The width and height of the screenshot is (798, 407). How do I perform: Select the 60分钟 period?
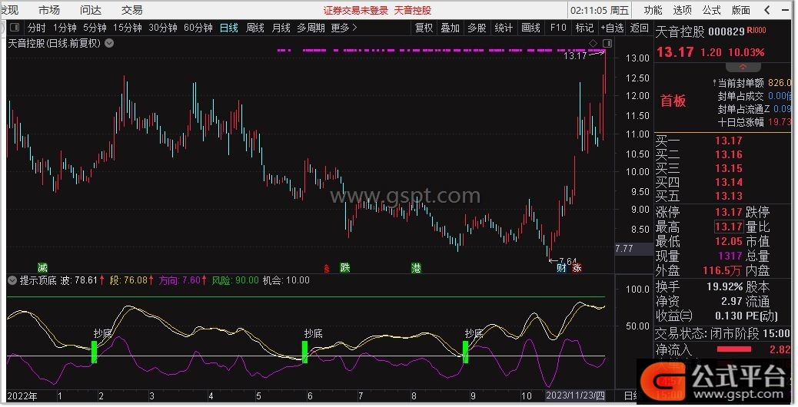click(x=198, y=28)
